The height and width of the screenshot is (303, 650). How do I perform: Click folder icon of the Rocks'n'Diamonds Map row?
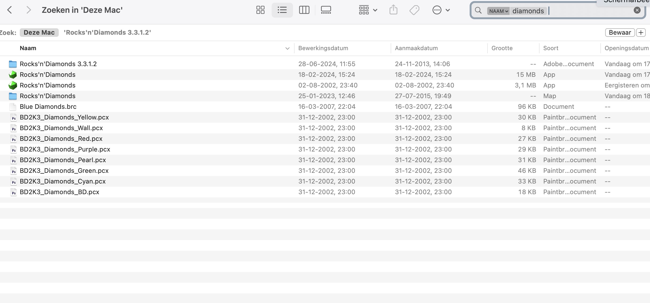point(13,96)
